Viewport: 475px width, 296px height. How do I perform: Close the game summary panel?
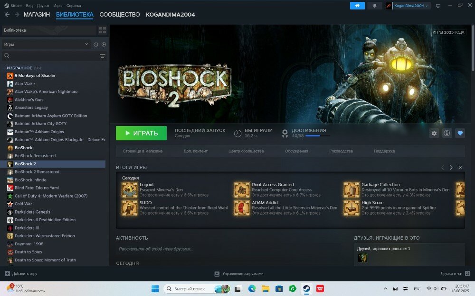pyautogui.click(x=460, y=167)
